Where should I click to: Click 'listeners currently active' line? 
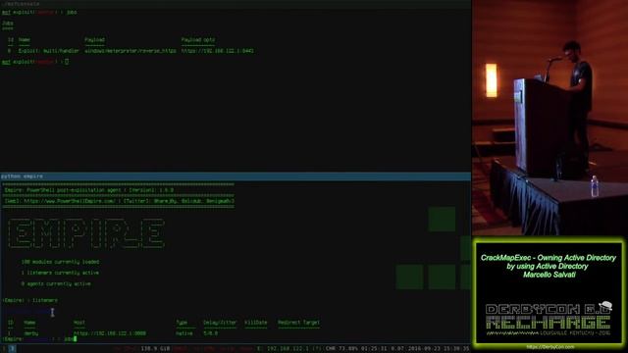coord(60,273)
